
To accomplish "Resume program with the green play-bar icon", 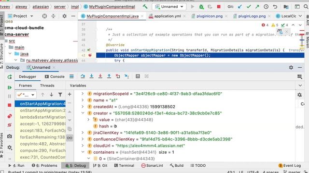I will [10, 87].
